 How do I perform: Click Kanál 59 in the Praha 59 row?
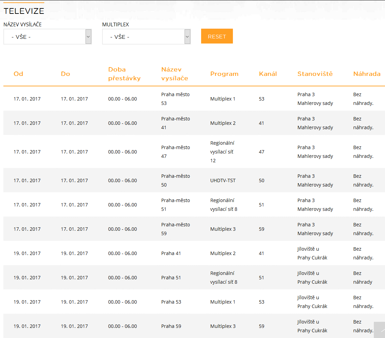(x=262, y=326)
